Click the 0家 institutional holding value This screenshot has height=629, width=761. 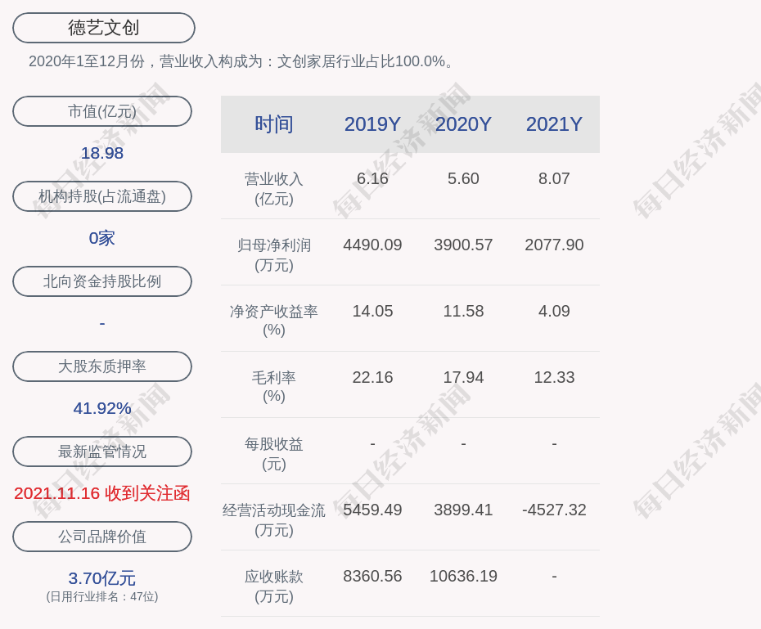pyautogui.click(x=102, y=238)
